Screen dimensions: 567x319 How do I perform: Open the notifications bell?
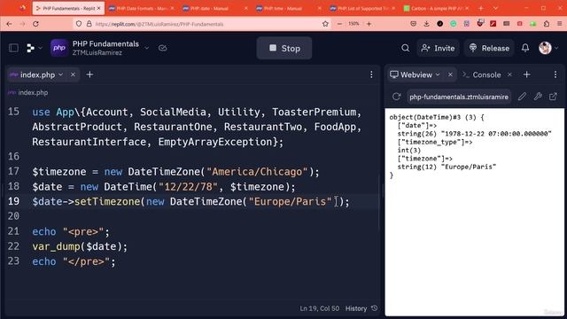(525, 48)
